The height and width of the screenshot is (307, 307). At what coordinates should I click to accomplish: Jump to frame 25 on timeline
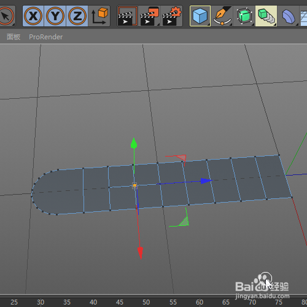14,302
